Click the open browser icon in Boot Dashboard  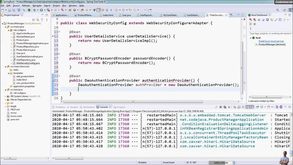point(263,20)
